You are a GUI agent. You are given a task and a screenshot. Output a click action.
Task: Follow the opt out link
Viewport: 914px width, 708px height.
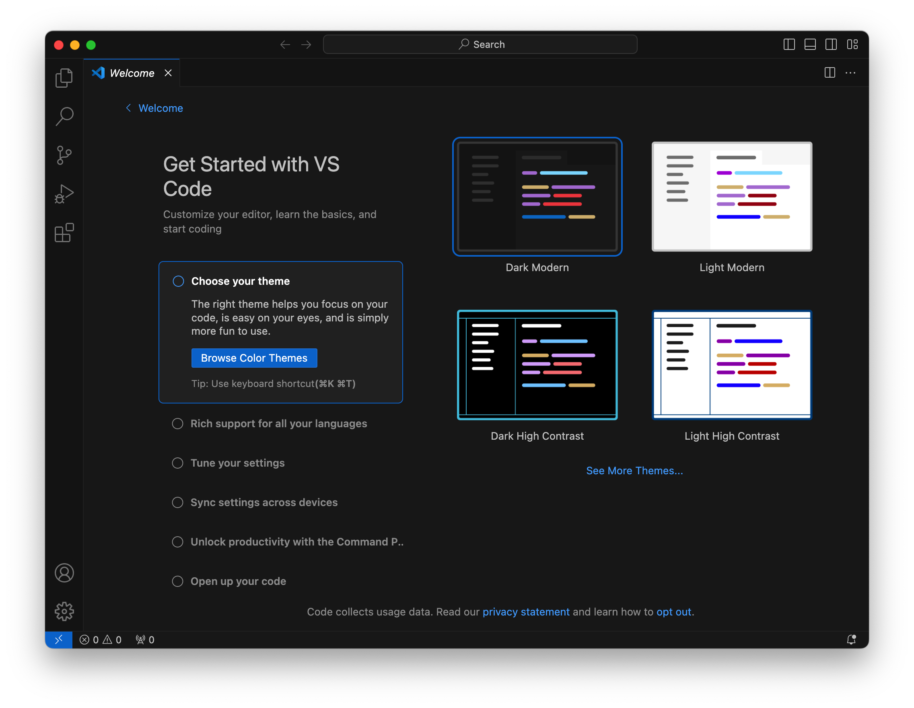[x=674, y=612]
